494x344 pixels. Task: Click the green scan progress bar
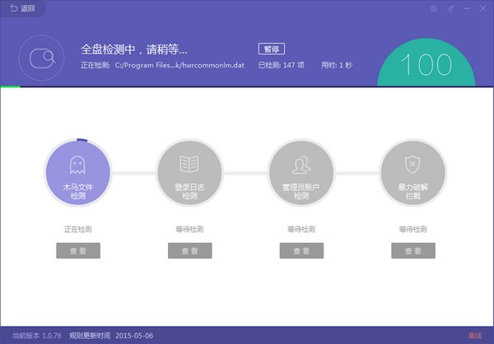click(10, 86)
